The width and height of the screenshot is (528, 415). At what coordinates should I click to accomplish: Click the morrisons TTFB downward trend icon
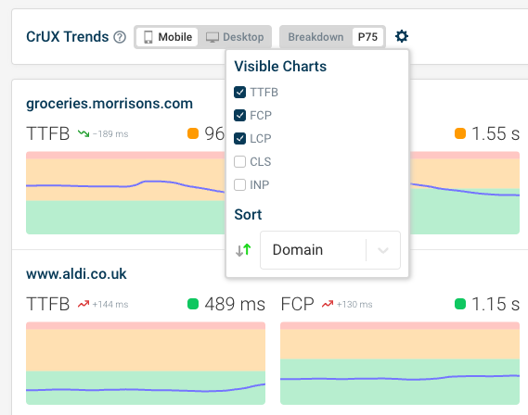84,133
